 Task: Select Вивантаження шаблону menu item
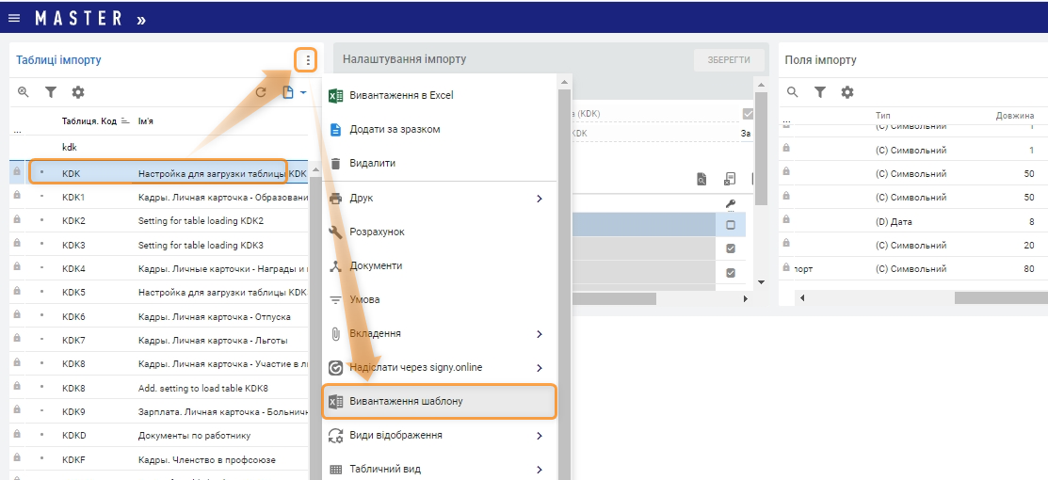[x=439, y=401]
